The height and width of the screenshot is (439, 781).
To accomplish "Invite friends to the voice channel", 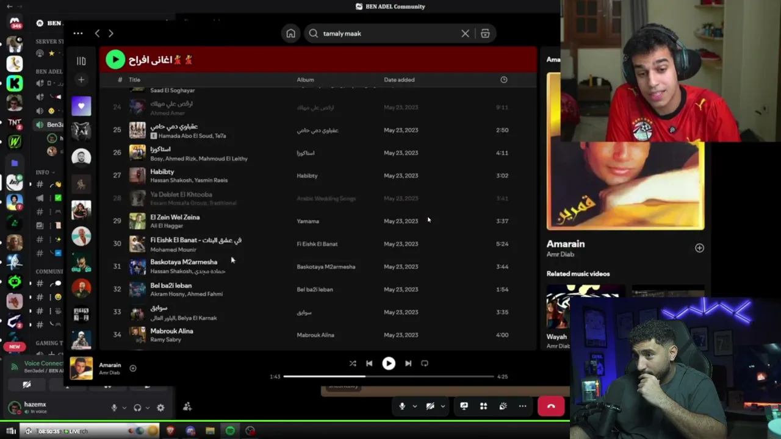I will (187, 407).
